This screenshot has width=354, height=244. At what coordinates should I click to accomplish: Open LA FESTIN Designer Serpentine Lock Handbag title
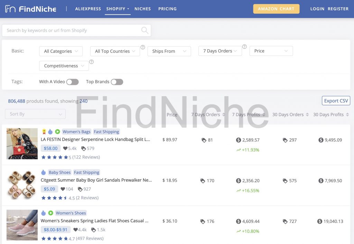[95, 139]
